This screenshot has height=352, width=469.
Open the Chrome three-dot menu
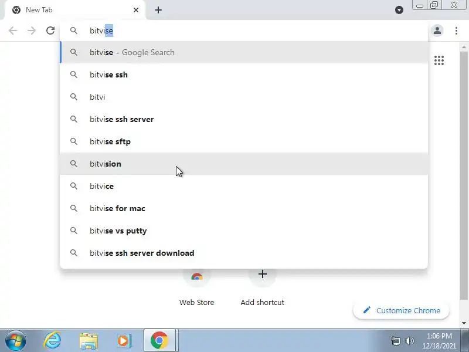click(456, 31)
